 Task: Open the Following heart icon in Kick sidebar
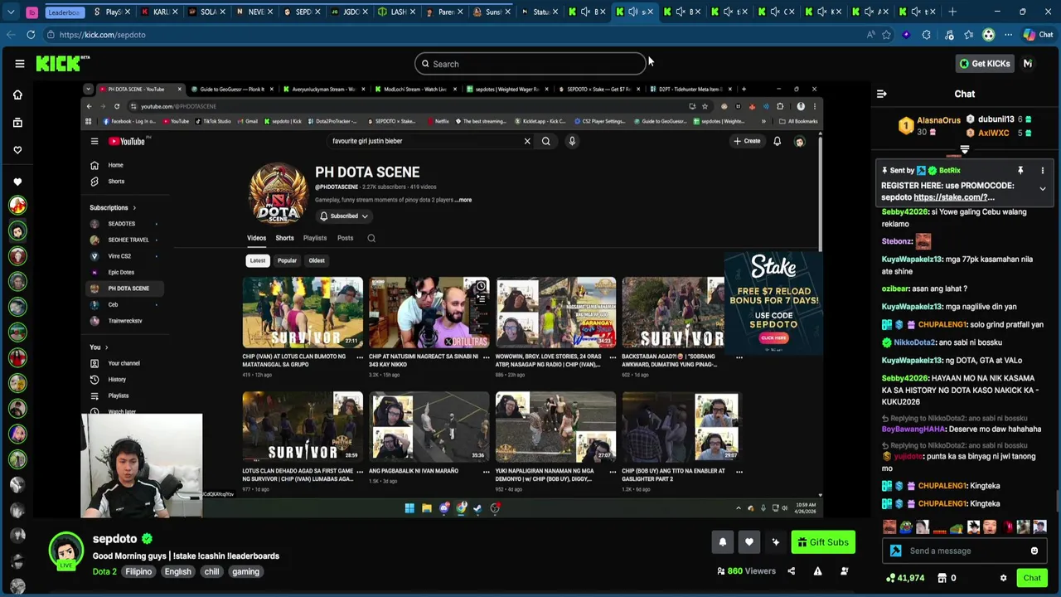coord(17,150)
